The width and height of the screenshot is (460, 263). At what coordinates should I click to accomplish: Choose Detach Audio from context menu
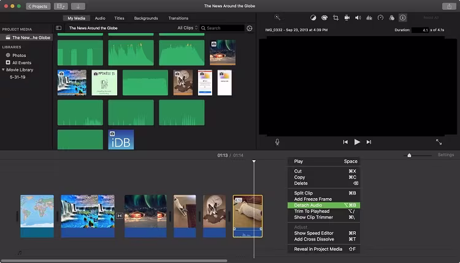point(309,205)
